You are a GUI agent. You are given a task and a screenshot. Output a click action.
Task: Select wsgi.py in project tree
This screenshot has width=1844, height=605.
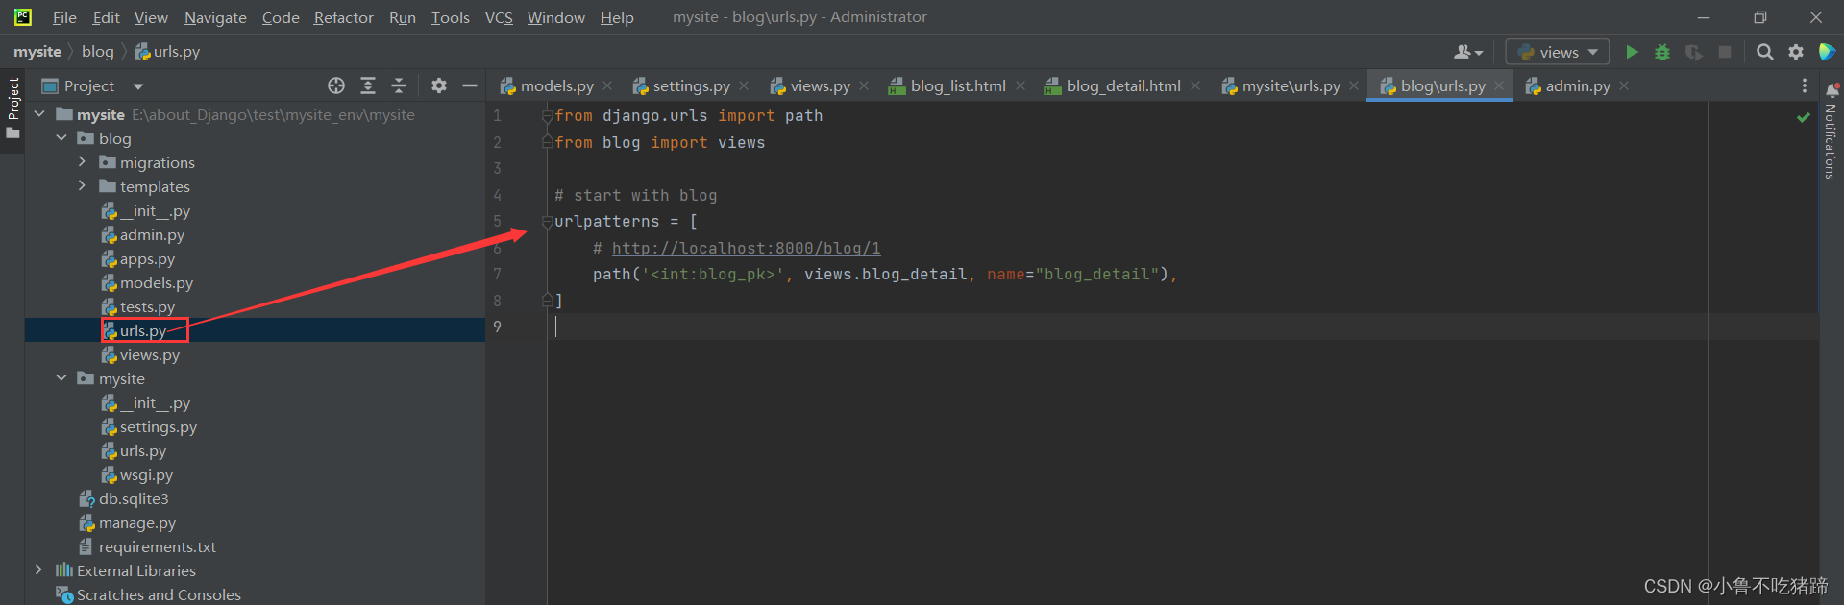(x=137, y=474)
